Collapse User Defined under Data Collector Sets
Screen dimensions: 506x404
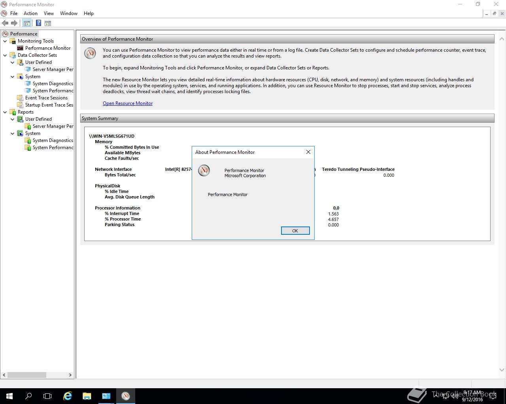(13, 62)
